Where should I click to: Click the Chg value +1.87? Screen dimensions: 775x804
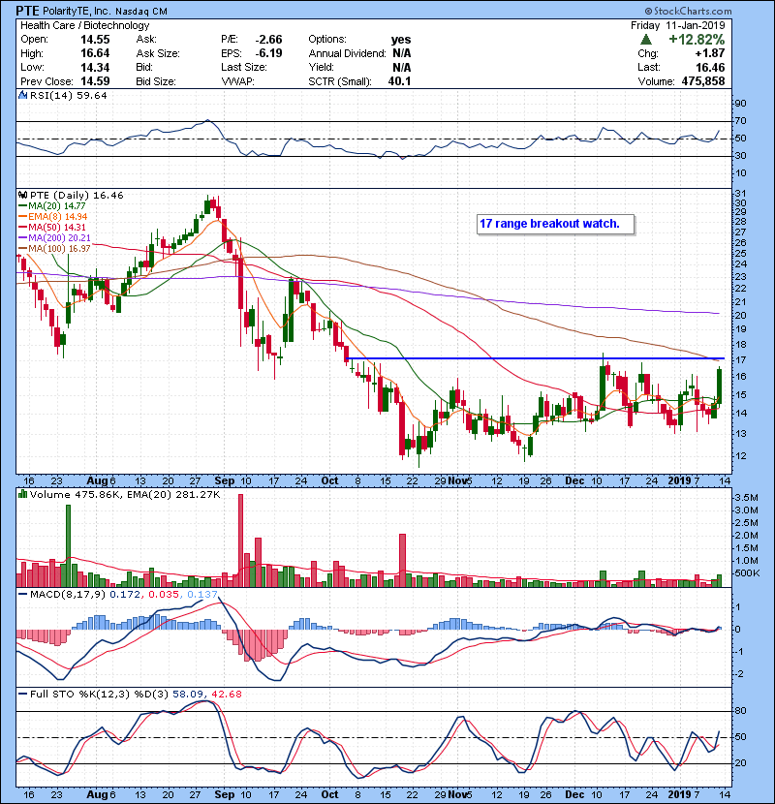[710, 53]
